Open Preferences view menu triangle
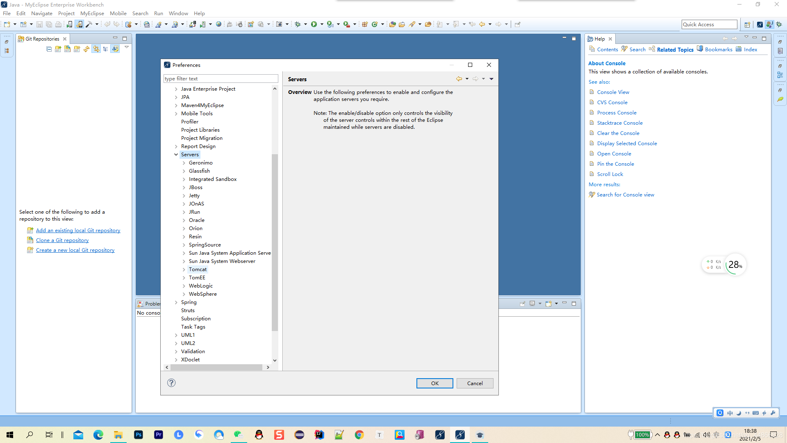 [x=491, y=79]
